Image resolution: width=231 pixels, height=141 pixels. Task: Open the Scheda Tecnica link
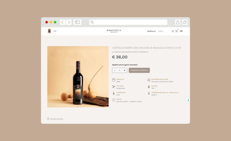(56, 119)
